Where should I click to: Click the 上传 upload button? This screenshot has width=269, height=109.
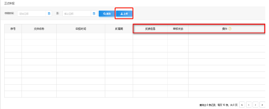pyautogui.click(x=124, y=14)
